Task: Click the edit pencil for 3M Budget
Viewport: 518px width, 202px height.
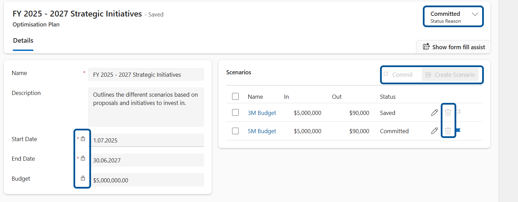Action: click(435, 113)
